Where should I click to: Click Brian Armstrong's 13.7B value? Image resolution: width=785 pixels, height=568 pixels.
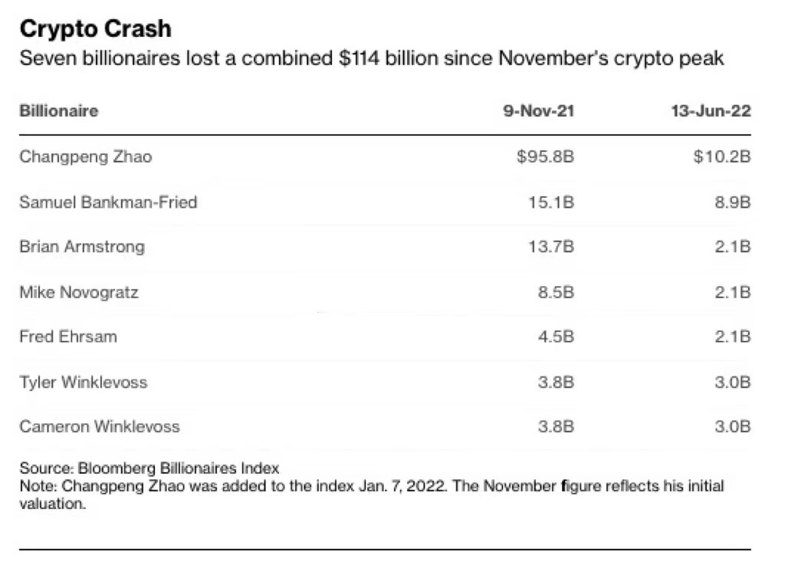pyautogui.click(x=552, y=247)
